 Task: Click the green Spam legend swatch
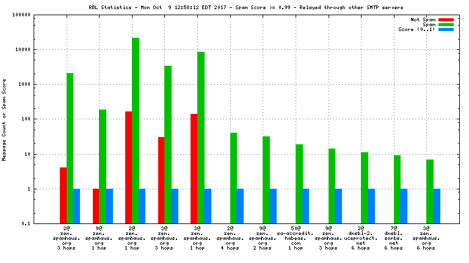pyautogui.click(x=446, y=24)
